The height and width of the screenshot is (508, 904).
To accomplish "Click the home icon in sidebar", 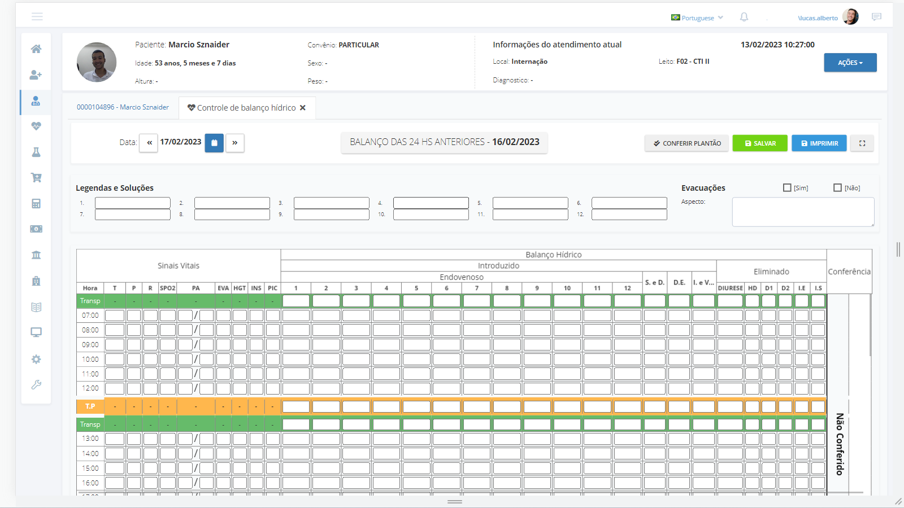I will pyautogui.click(x=36, y=49).
